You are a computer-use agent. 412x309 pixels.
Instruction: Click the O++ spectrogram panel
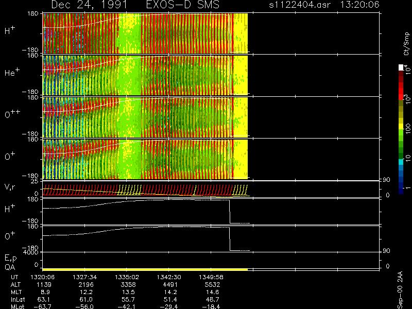click(x=145, y=117)
